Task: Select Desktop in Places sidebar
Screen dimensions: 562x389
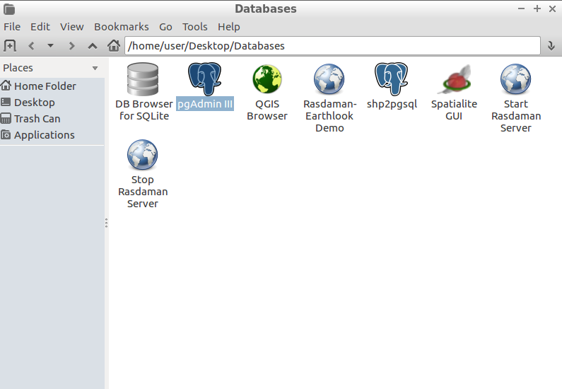Action: [52, 103]
